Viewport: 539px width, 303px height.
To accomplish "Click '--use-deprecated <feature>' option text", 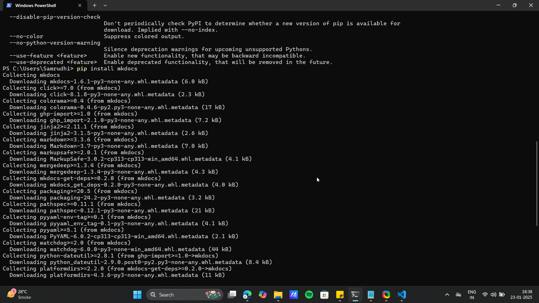I will click(53, 62).
